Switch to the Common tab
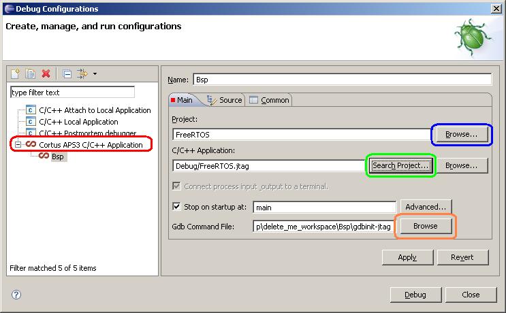Image resolution: width=506 pixels, height=313 pixels. pyautogui.click(x=270, y=100)
